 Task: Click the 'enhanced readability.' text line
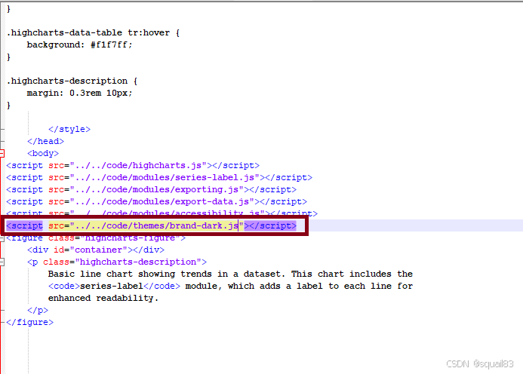pyautogui.click(x=103, y=298)
